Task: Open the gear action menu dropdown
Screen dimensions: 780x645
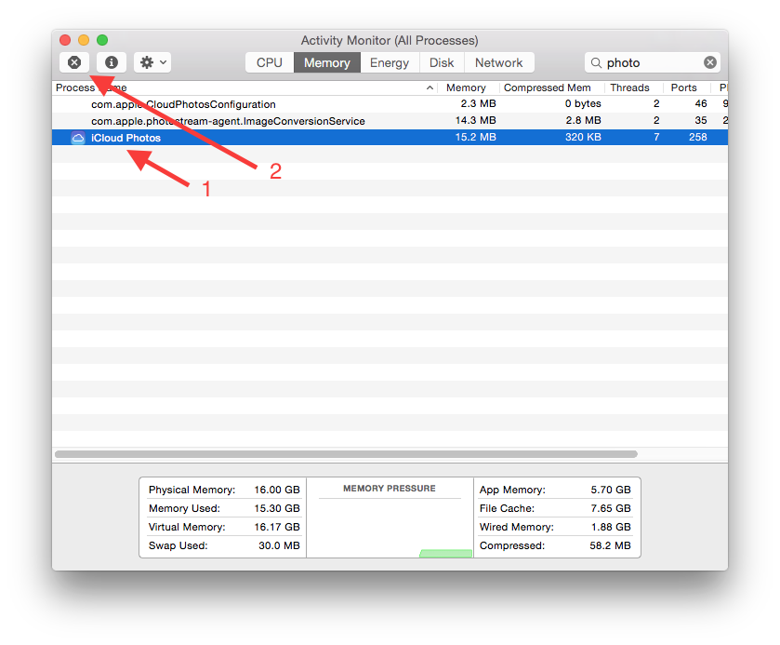Action: (152, 62)
